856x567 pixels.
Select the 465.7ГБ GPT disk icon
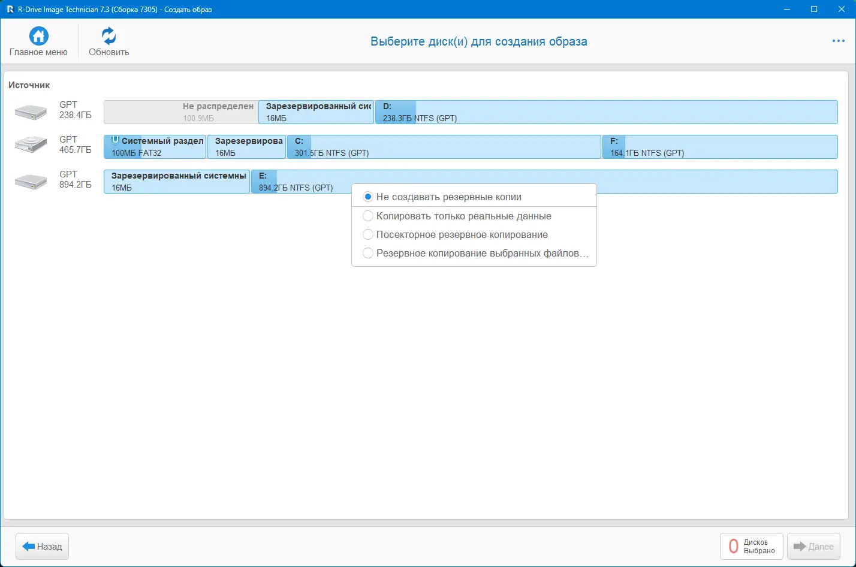pyautogui.click(x=31, y=146)
